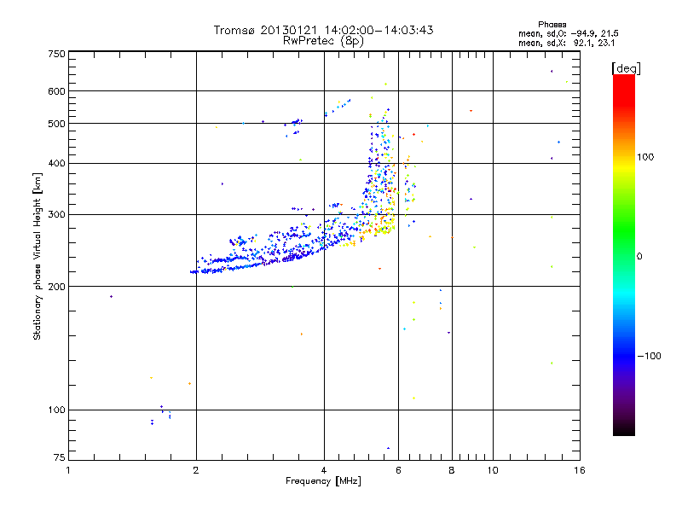Click the '10' x-axis tick label
Screen dimensions: 682x512
tap(493, 470)
